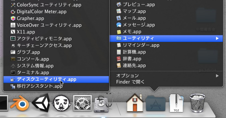Click the コンソール.app icon
The image size is (226, 118).
13,59
